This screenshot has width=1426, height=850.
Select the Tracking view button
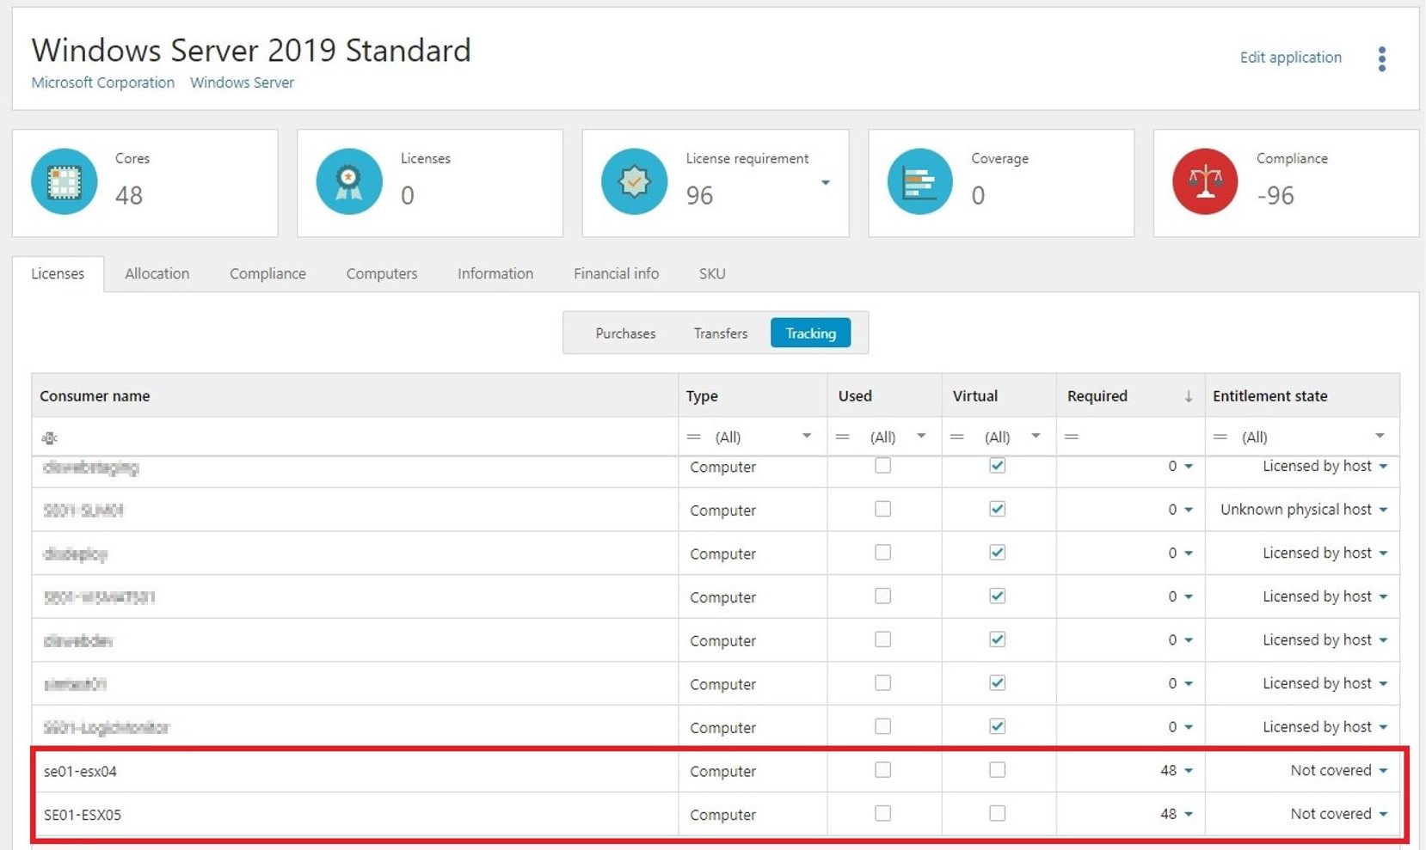tap(810, 333)
